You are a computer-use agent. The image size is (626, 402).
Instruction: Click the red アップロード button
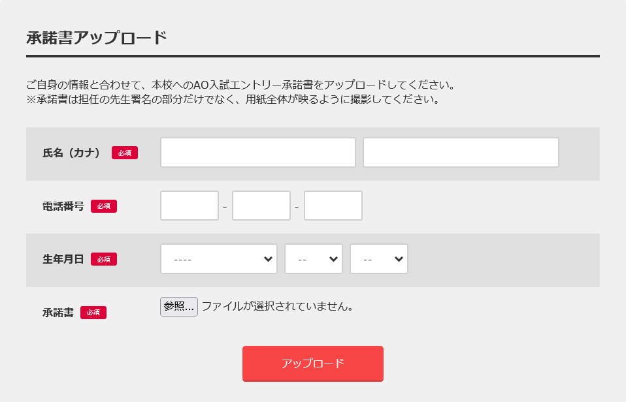click(313, 363)
